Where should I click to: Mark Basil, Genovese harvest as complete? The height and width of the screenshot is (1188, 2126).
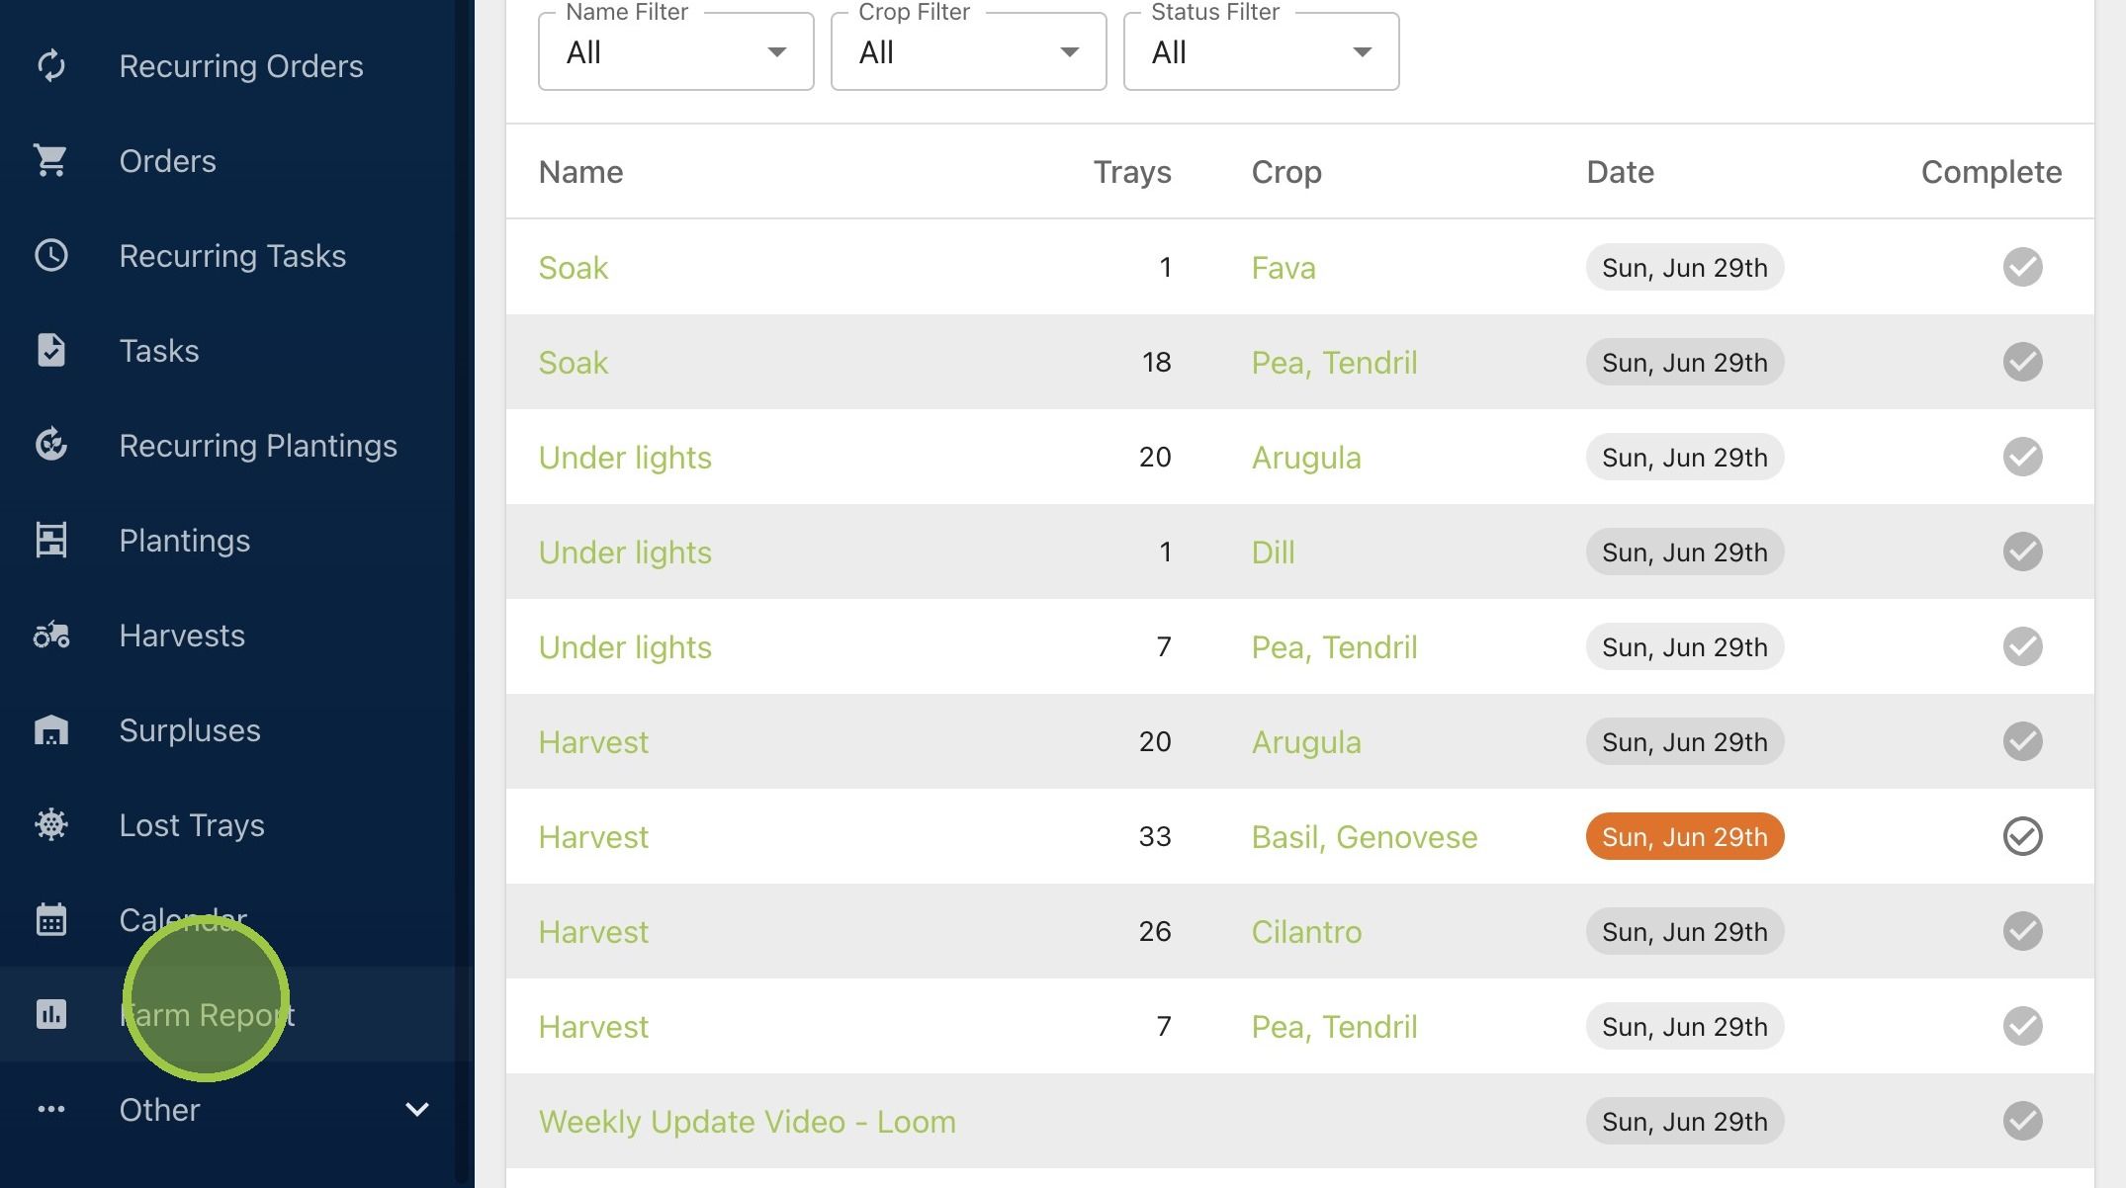click(2022, 837)
